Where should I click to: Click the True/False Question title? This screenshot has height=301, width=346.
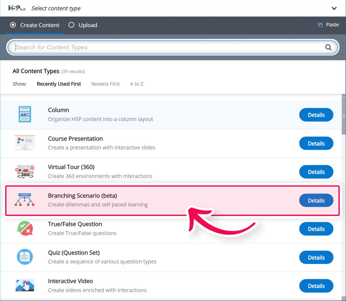[75, 224]
